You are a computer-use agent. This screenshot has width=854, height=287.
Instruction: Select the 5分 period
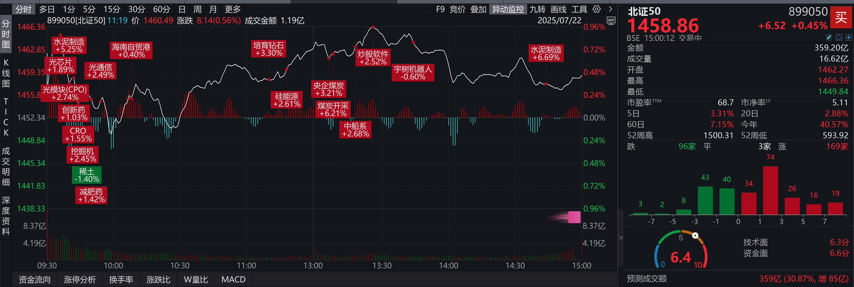[89, 9]
